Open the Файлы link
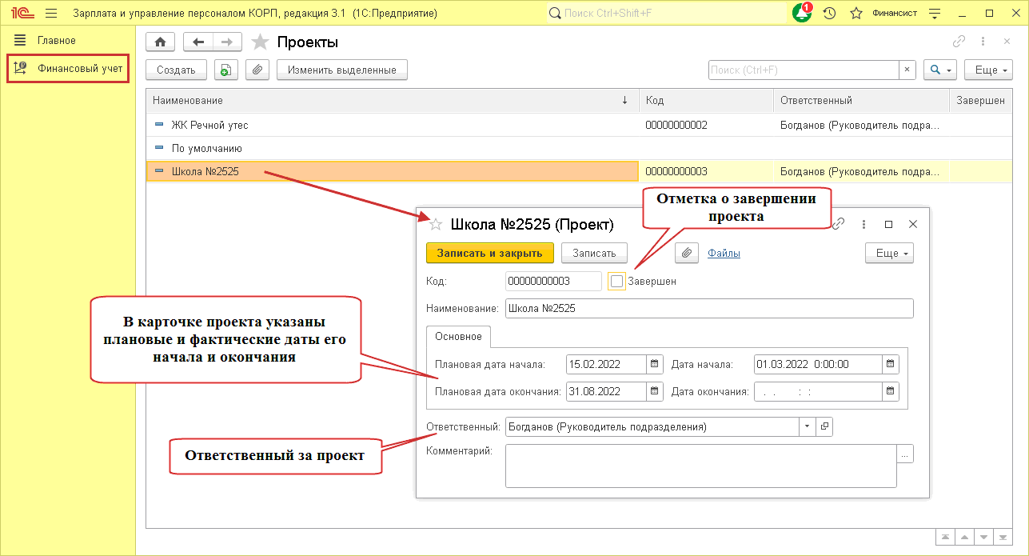This screenshot has width=1029, height=556. coord(724,253)
